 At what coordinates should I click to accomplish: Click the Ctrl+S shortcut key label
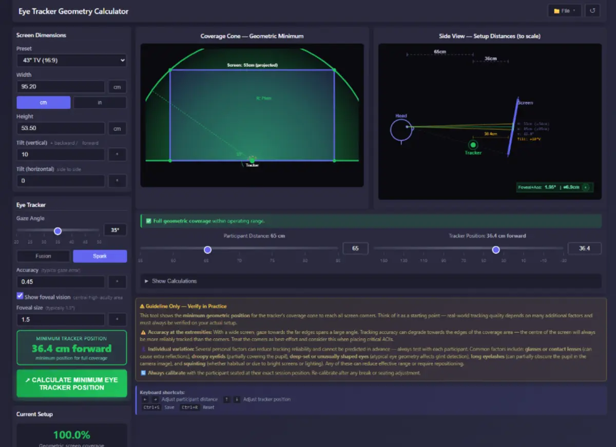click(151, 407)
